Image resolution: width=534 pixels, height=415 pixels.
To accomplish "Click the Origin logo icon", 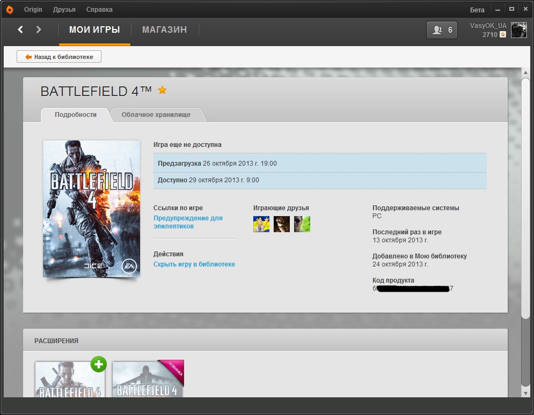I will [10, 10].
